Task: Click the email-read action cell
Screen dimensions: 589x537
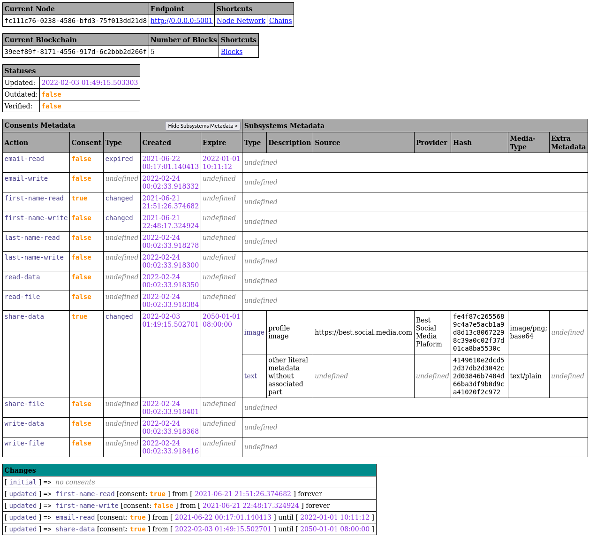Action: [x=36, y=163]
